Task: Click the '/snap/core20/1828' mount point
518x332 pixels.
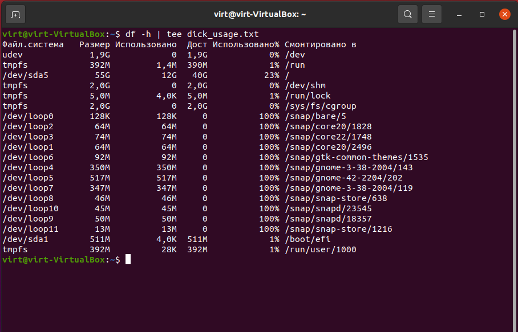Action: tap(329, 126)
